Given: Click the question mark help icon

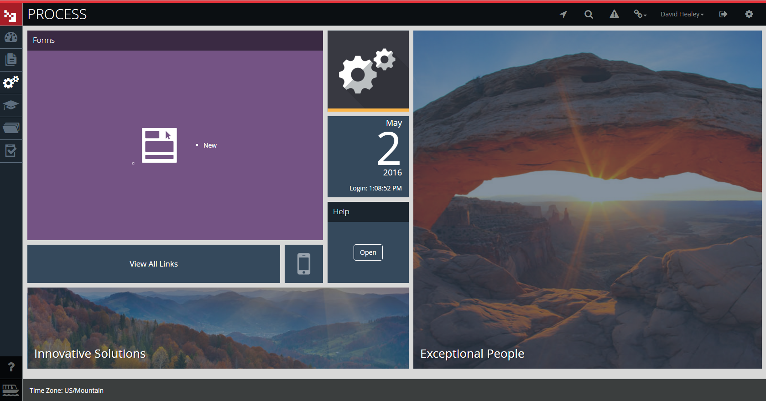Looking at the screenshot, I should click(x=11, y=367).
